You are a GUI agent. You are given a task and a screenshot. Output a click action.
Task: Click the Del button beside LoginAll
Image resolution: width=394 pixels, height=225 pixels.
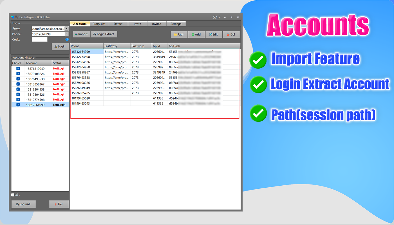click(59, 204)
